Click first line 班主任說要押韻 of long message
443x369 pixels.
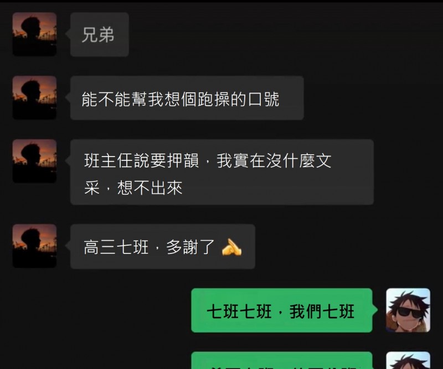[141, 160]
